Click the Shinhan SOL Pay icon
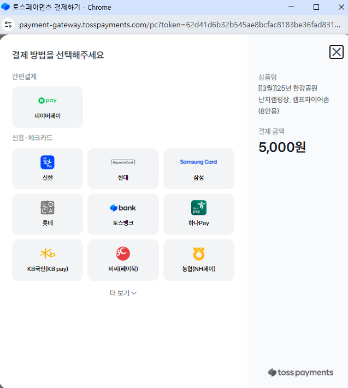The height and width of the screenshot is (388, 348). pyautogui.click(x=48, y=162)
